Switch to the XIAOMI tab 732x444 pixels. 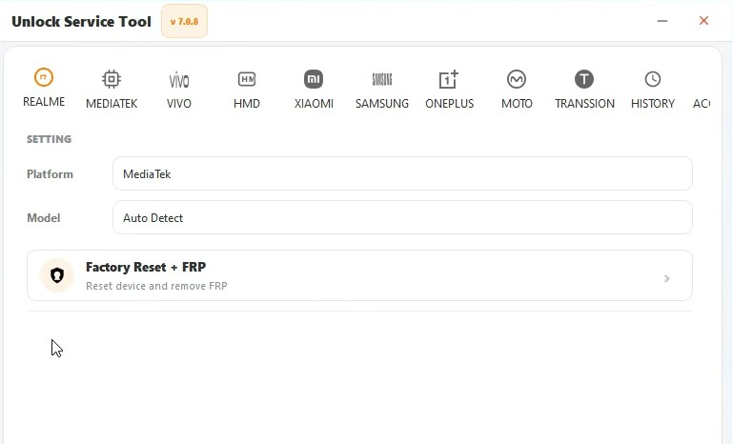click(x=314, y=90)
